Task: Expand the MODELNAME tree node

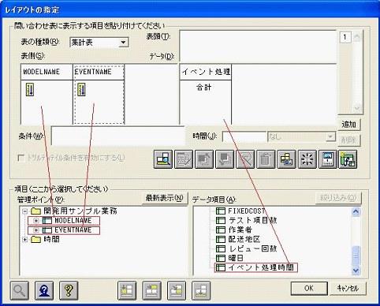Action: 36,221
